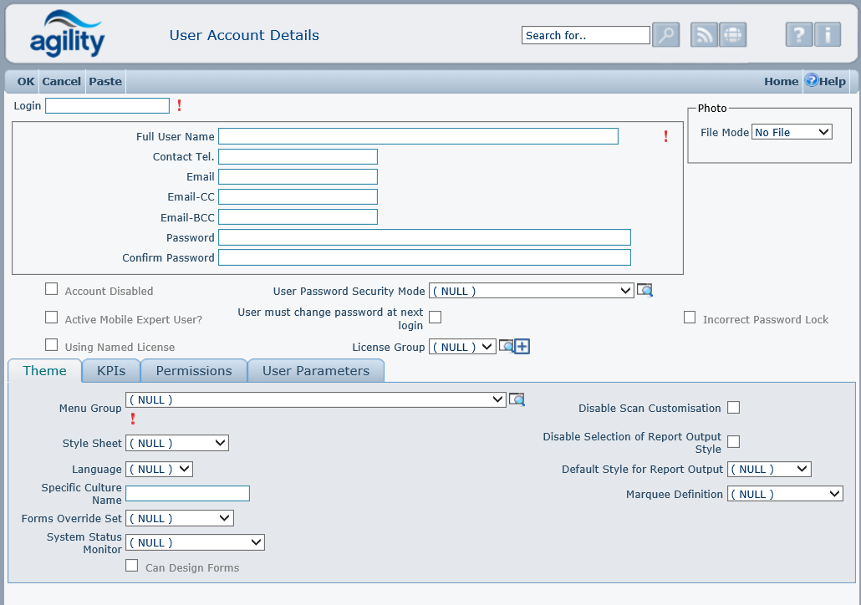Viewport: 861px width, 605px height.
Task: Click the Home link
Action: [781, 81]
